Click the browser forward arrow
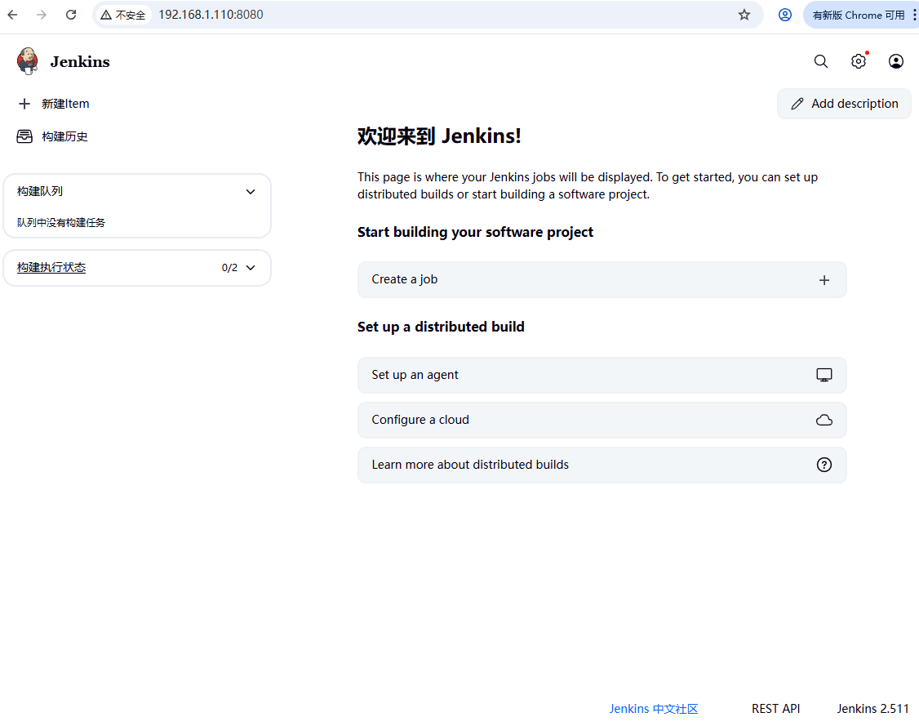This screenshot has height=726, width=919. tap(41, 15)
